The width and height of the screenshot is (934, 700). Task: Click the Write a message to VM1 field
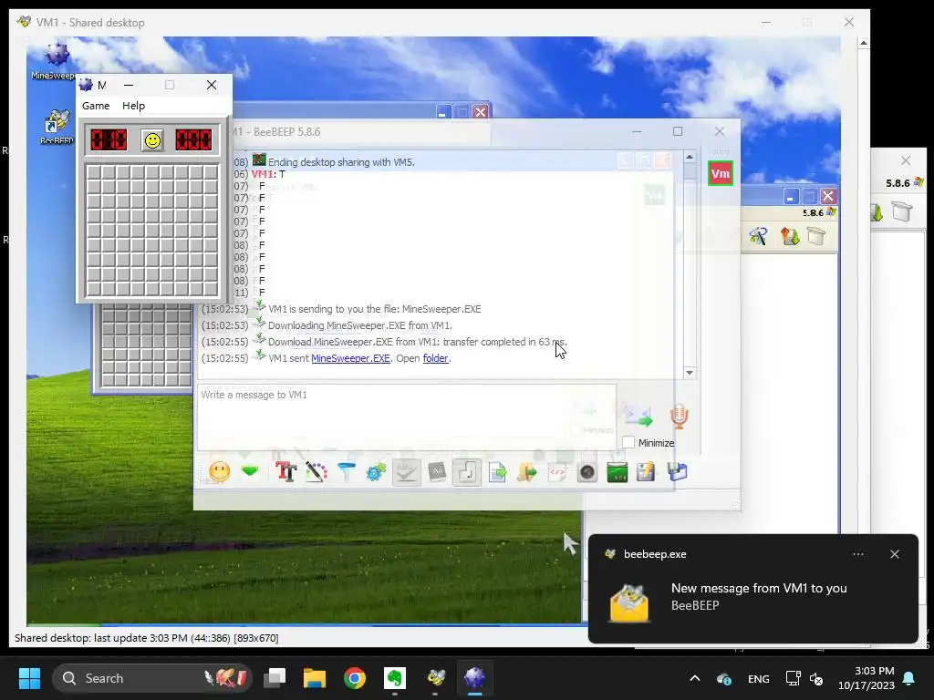pos(406,417)
